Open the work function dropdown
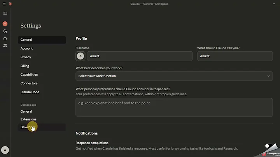The width and height of the screenshot is (280, 157). click(x=174, y=76)
